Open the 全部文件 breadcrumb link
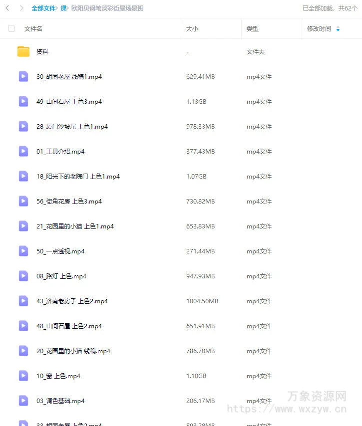This screenshot has width=362, height=426. [x=43, y=8]
